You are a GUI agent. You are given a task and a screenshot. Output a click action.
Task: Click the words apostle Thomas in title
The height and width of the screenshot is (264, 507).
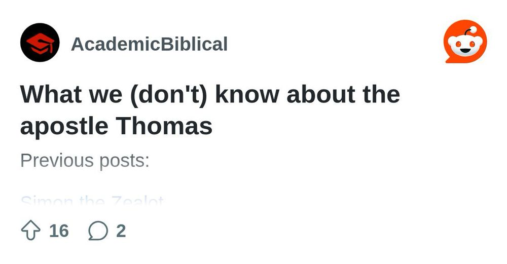(x=116, y=126)
